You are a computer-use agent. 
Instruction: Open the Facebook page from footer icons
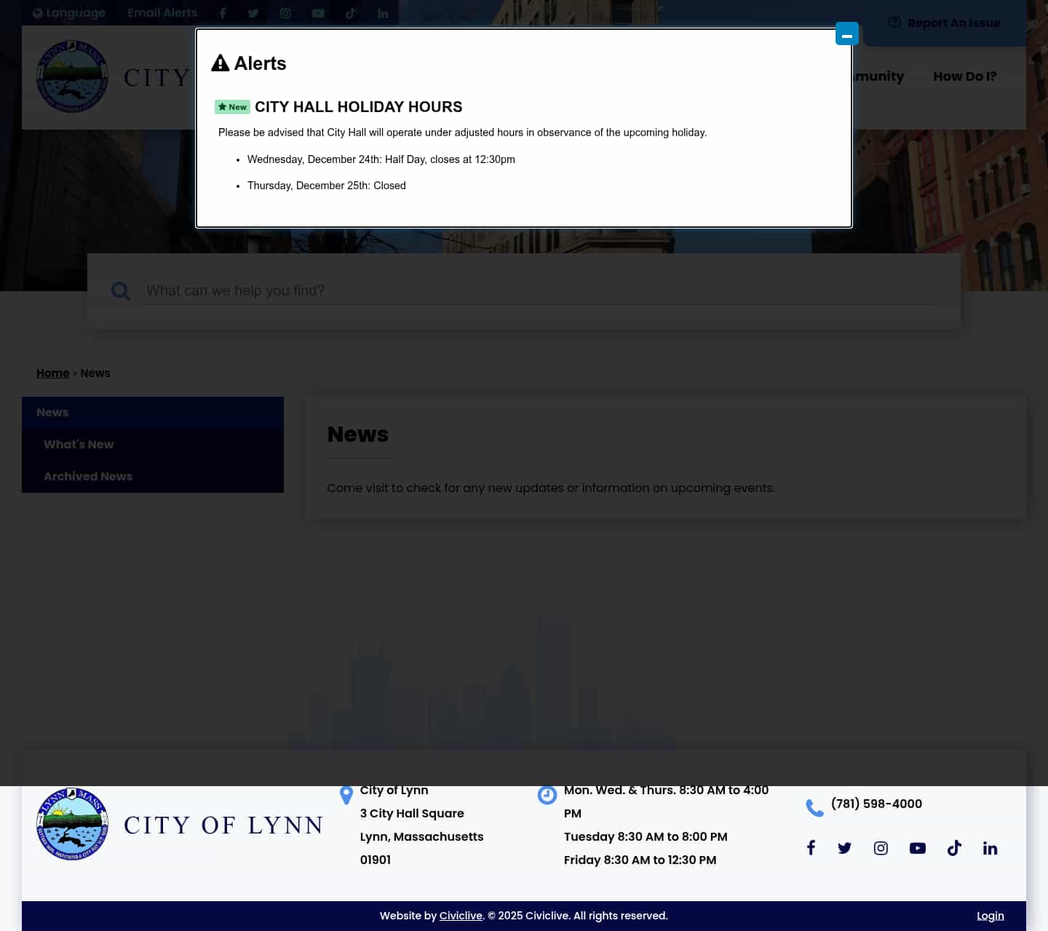click(811, 847)
